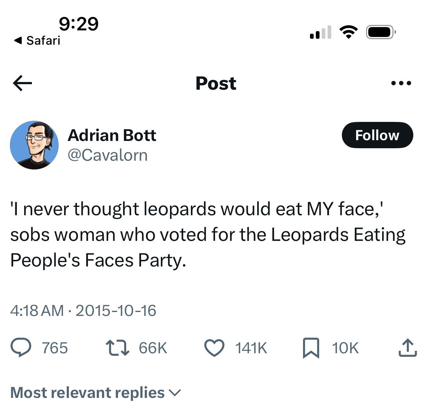This screenshot has height=414, width=432.
Task: Repost this post using the arrows icon
Action: click(x=117, y=348)
